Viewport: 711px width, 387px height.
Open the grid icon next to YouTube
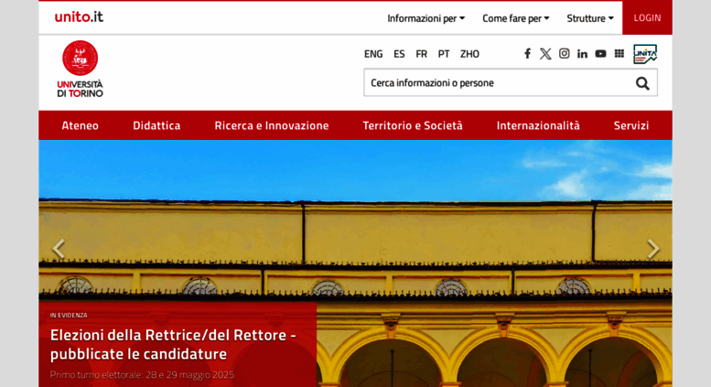tap(619, 53)
